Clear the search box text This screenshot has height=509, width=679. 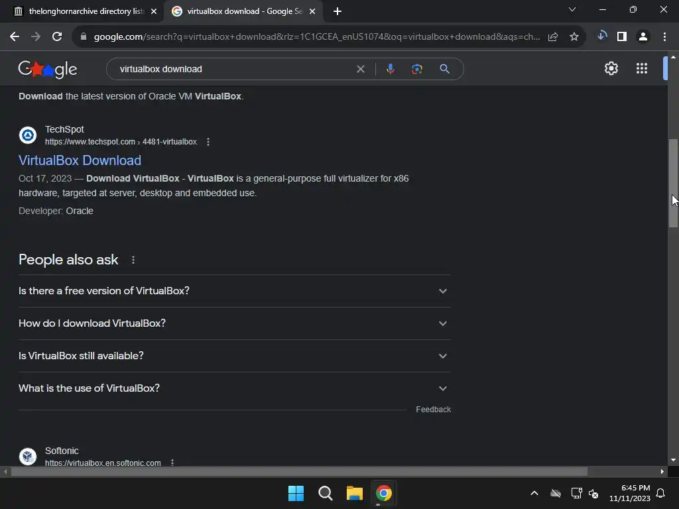[x=360, y=69]
